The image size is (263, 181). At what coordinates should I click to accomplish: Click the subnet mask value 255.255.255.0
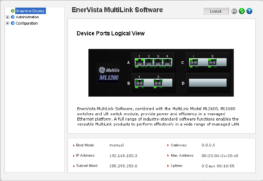pyautogui.click(x=123, y=166)
